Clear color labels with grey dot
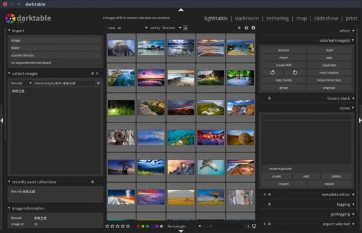The image size is (362, 233). click(x=161, y=226)
